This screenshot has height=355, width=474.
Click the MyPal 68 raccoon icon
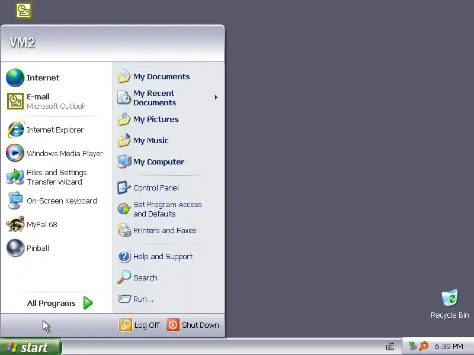click(15, 224)
